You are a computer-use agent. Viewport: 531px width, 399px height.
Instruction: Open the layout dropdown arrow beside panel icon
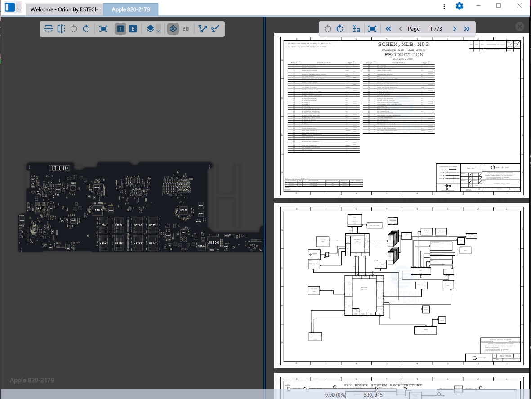click(18, 9)
